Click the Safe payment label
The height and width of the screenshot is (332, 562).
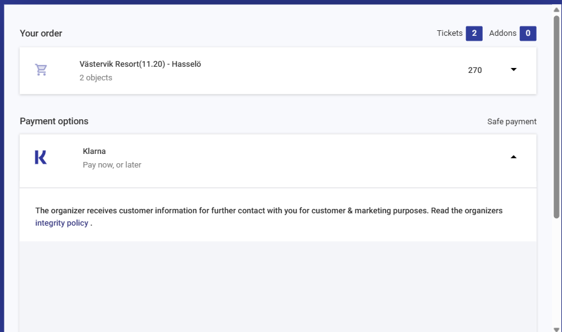[512, 122]
